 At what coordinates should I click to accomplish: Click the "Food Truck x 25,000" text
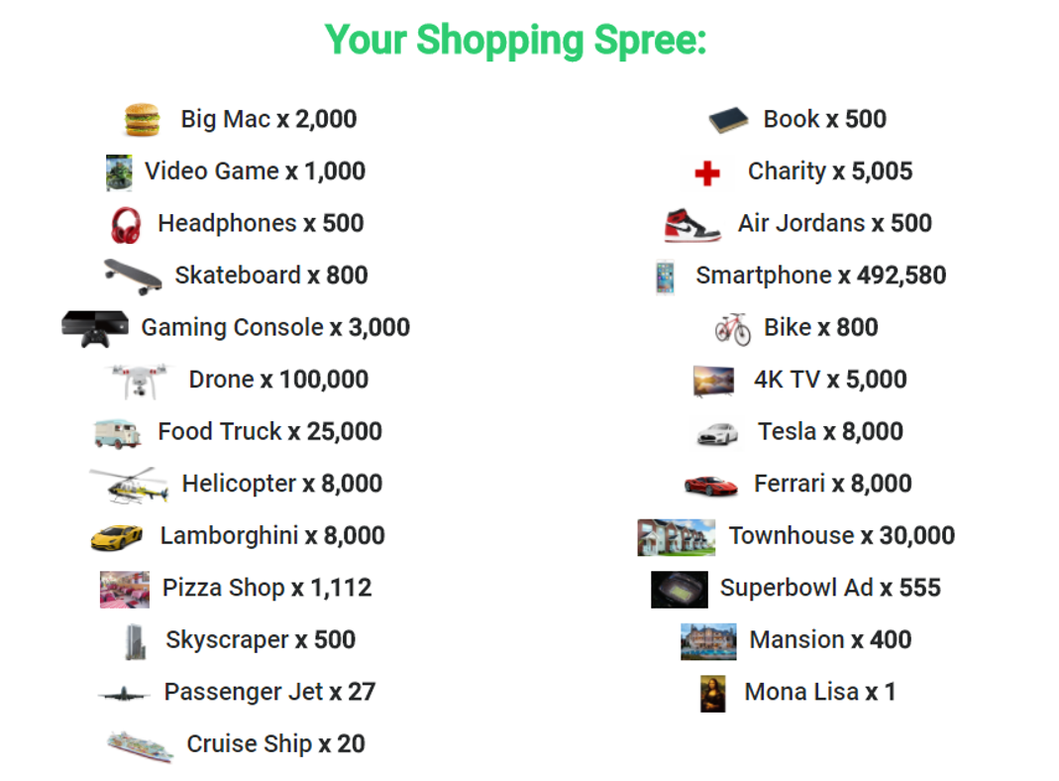(x=269, y=432)
